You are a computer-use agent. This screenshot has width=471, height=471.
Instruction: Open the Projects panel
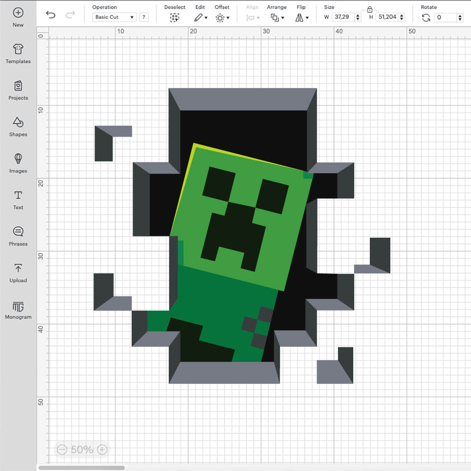pyautogui.click(x=18, y=86)
